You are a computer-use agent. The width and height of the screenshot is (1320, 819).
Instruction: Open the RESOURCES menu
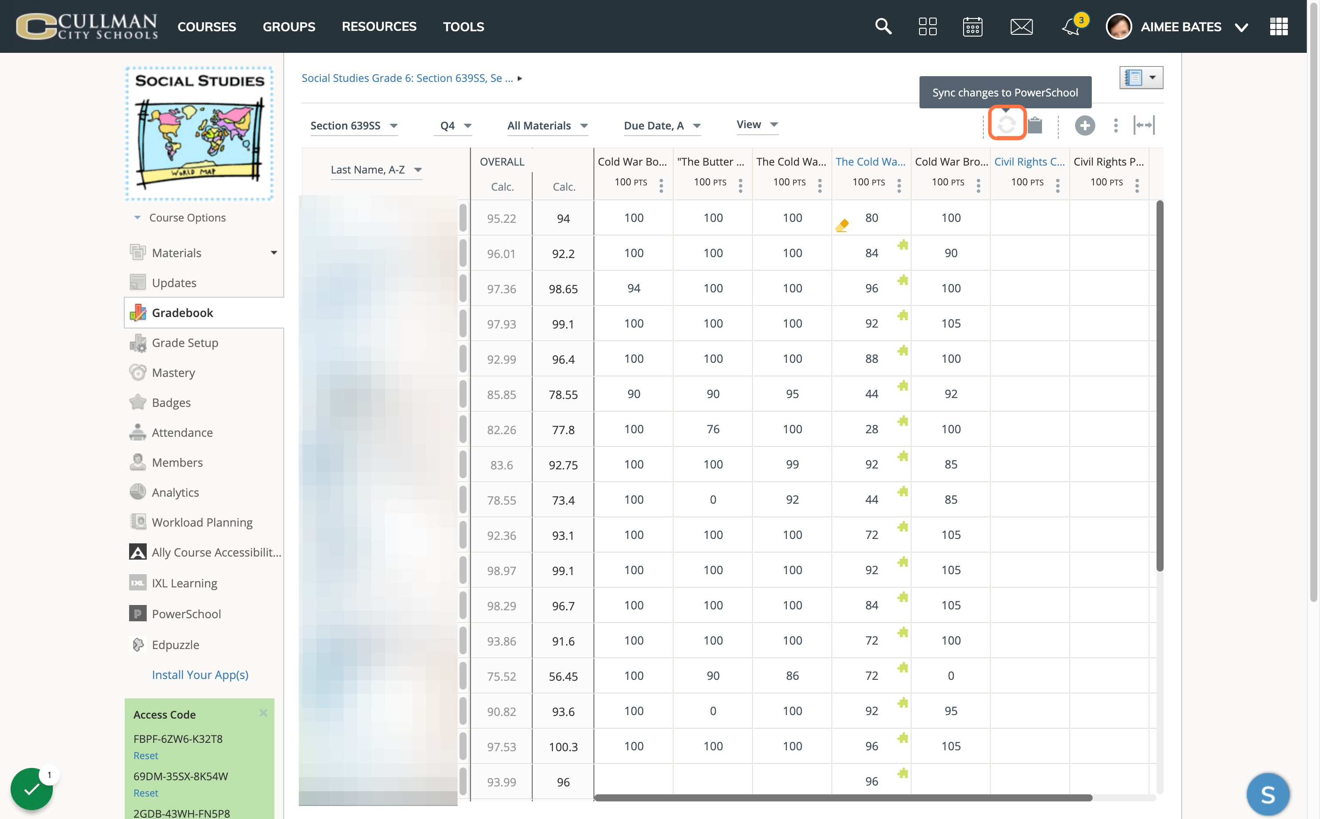[379, 26]
